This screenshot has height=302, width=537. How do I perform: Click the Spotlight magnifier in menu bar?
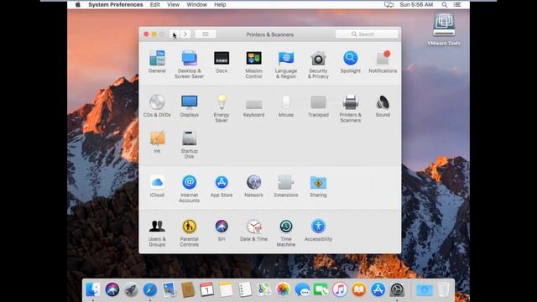[x=444, y=4]
